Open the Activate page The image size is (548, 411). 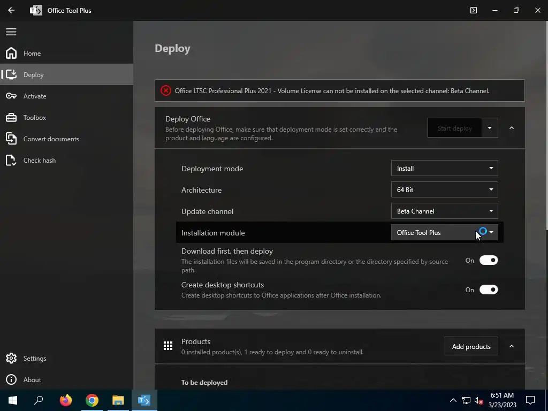click(x=66, y=96)
